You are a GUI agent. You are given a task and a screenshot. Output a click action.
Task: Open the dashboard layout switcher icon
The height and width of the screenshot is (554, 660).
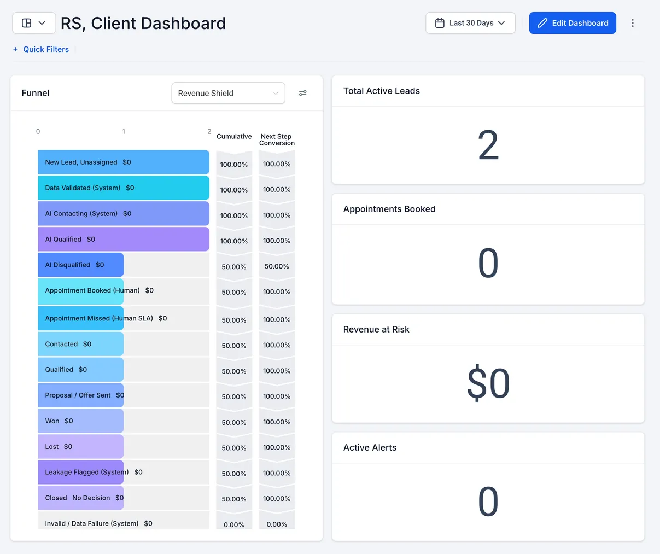[x=34, y=23]
